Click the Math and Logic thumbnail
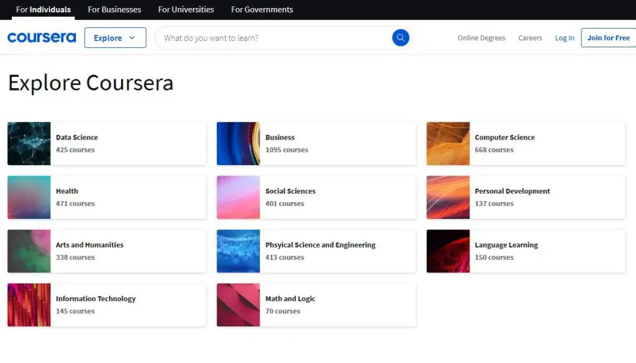This screenshot has width=636, height=363. point(238,305)
